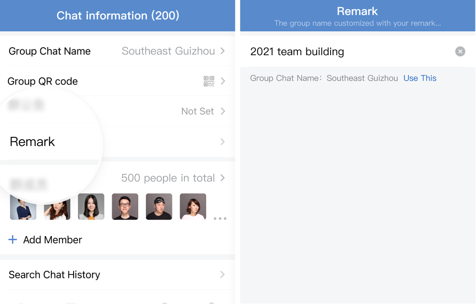
Task: Open Search Chat History
Action: point(117,275)
